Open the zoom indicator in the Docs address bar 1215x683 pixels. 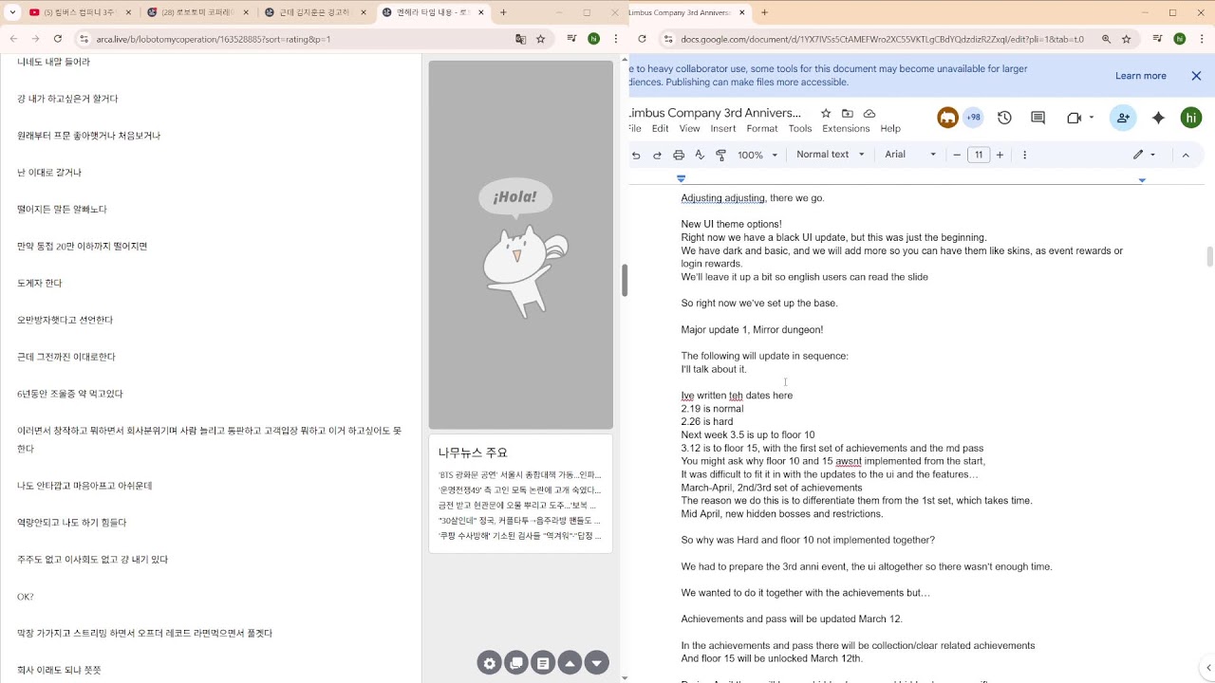point(1107,39)
